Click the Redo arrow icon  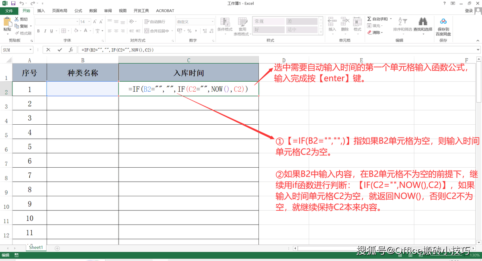pyautogui.click(x=33, y=3)
